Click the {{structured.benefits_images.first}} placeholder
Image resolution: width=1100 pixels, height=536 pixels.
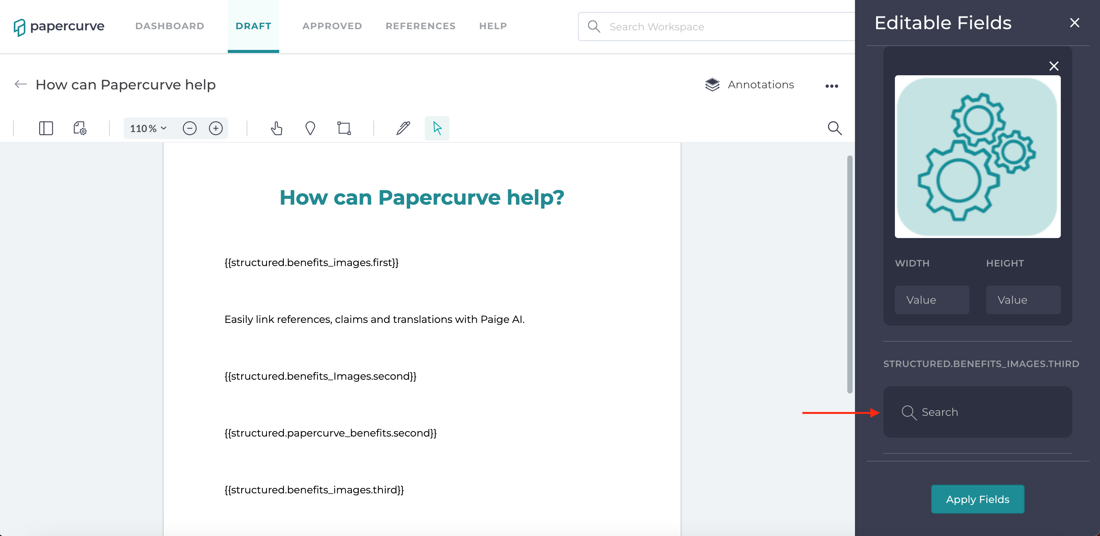click(x=311, y=263)
